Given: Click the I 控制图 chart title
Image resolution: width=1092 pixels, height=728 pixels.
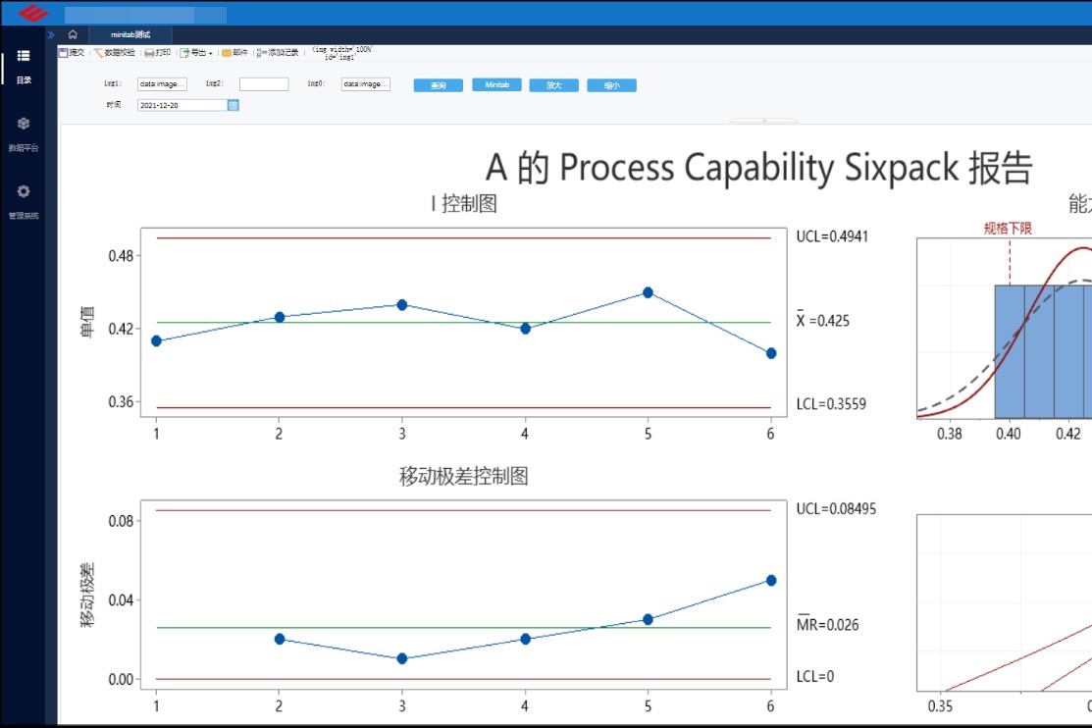Looking at the screenshot, I should [x=464, y=203].
